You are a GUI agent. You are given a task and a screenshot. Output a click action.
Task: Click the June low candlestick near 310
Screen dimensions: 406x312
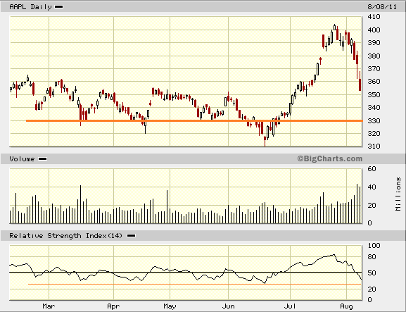(x=265, y=141)
